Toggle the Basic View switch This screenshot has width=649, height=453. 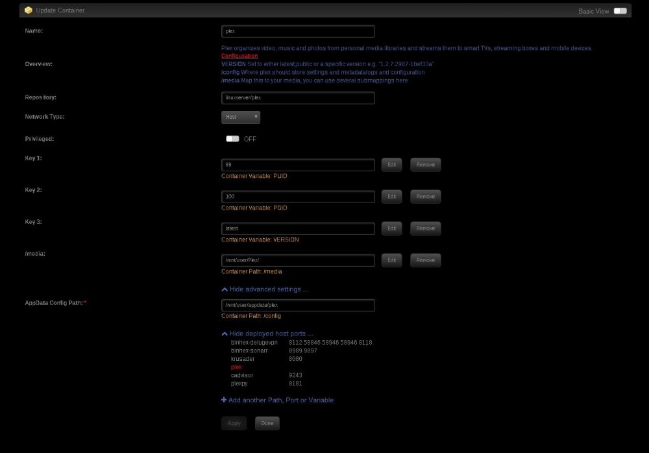pos(620,11)
